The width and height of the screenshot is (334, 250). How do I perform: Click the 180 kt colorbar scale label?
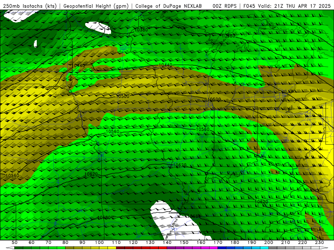(x=235, y=242)
